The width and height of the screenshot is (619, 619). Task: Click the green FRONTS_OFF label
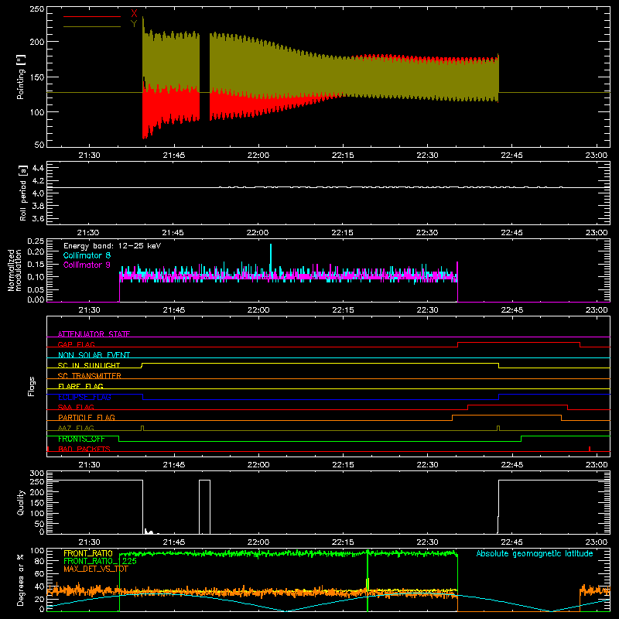pos(81,439)
